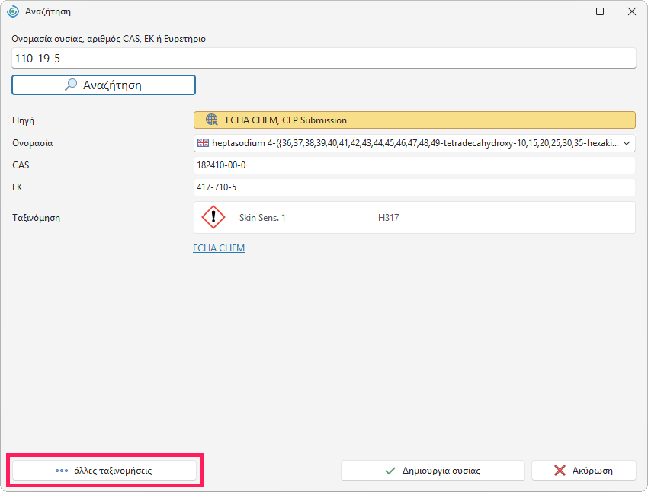The image size is (648, 492).
Task: Select the Skin Sens. 1 classification row
Action: pos(415,218)
